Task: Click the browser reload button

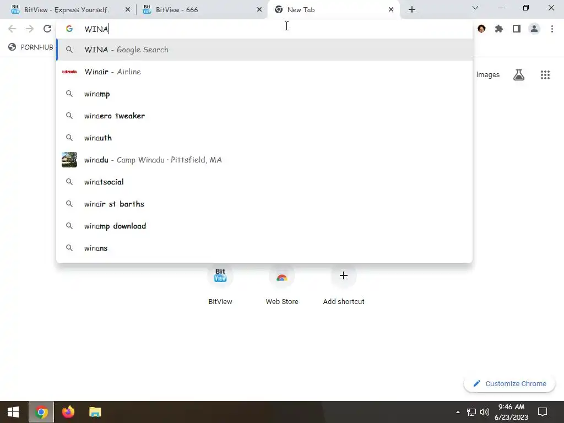Action: (x=47, y=29)
